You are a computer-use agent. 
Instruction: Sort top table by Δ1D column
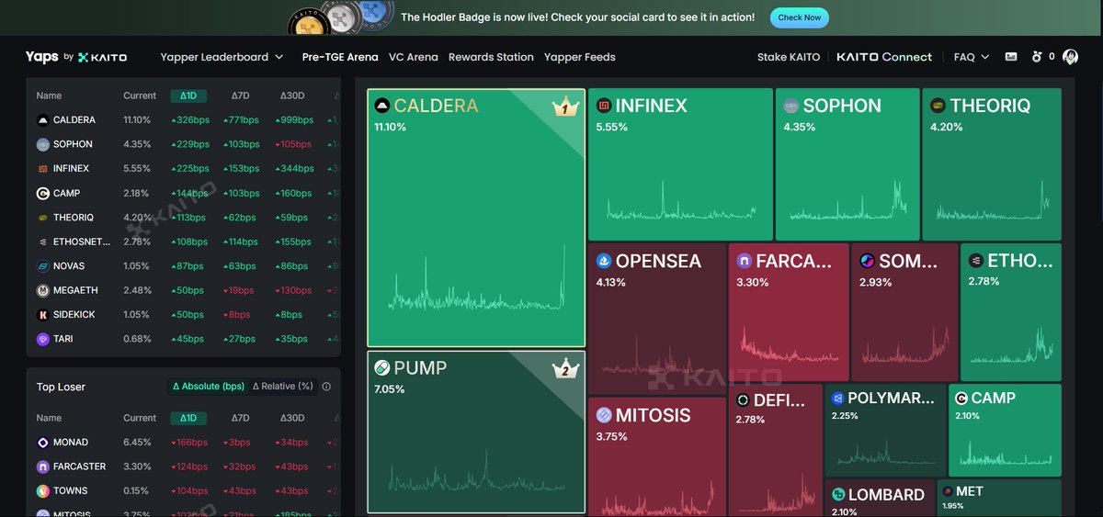coord(188,96)
